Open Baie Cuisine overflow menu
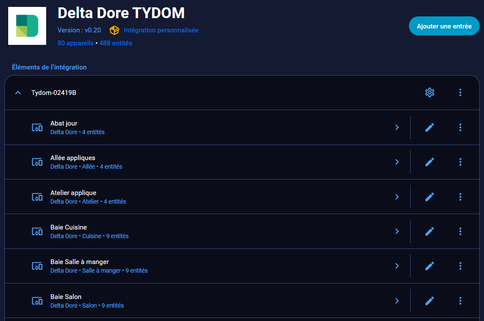Screen dimensions: 484x321 (x=460, y=232)
